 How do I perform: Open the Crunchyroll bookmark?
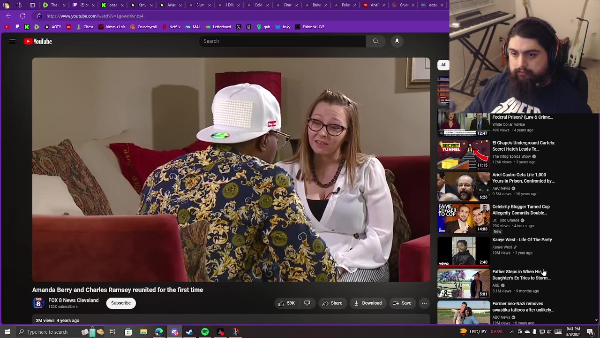click(143, 27)
